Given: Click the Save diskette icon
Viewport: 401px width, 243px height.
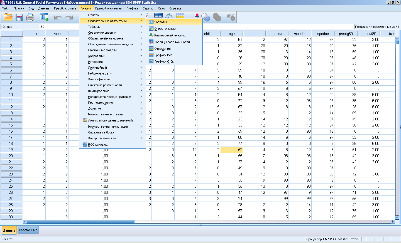Looking at the screenshot, I should coord(19,18).
